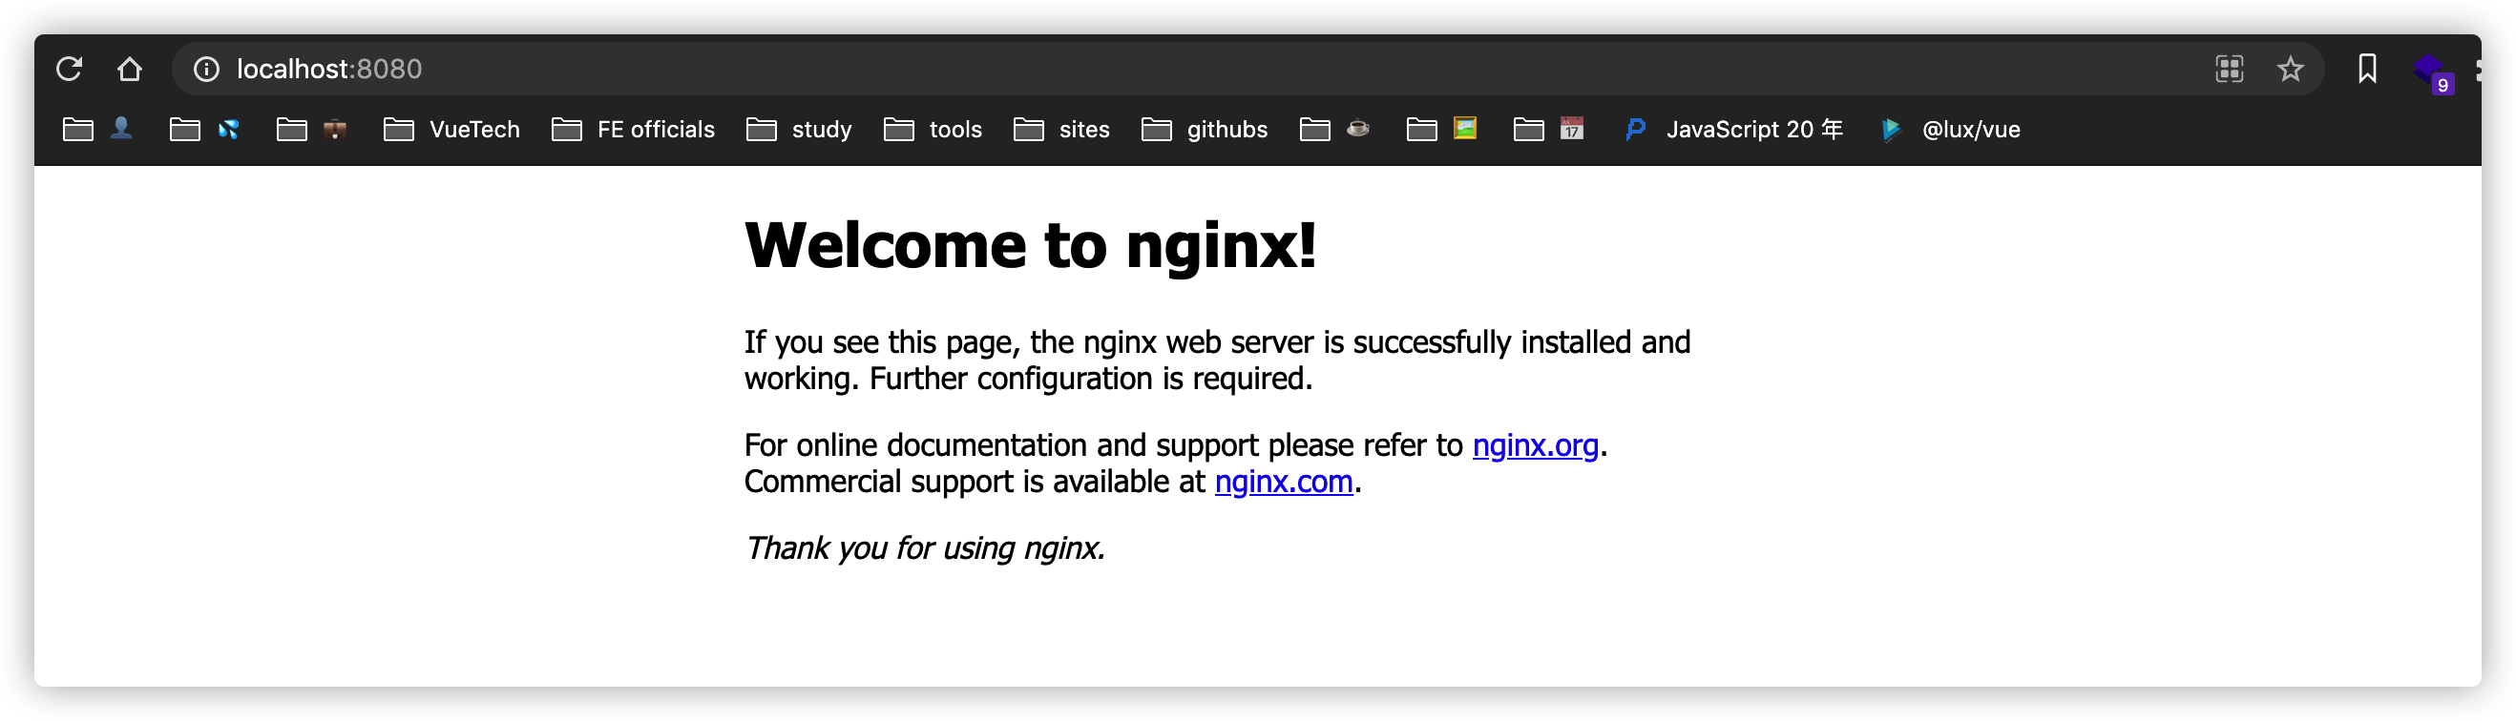Viewport: 2516px width, 721px height.
Task: Reload the current page
Action: coord(69,70)
